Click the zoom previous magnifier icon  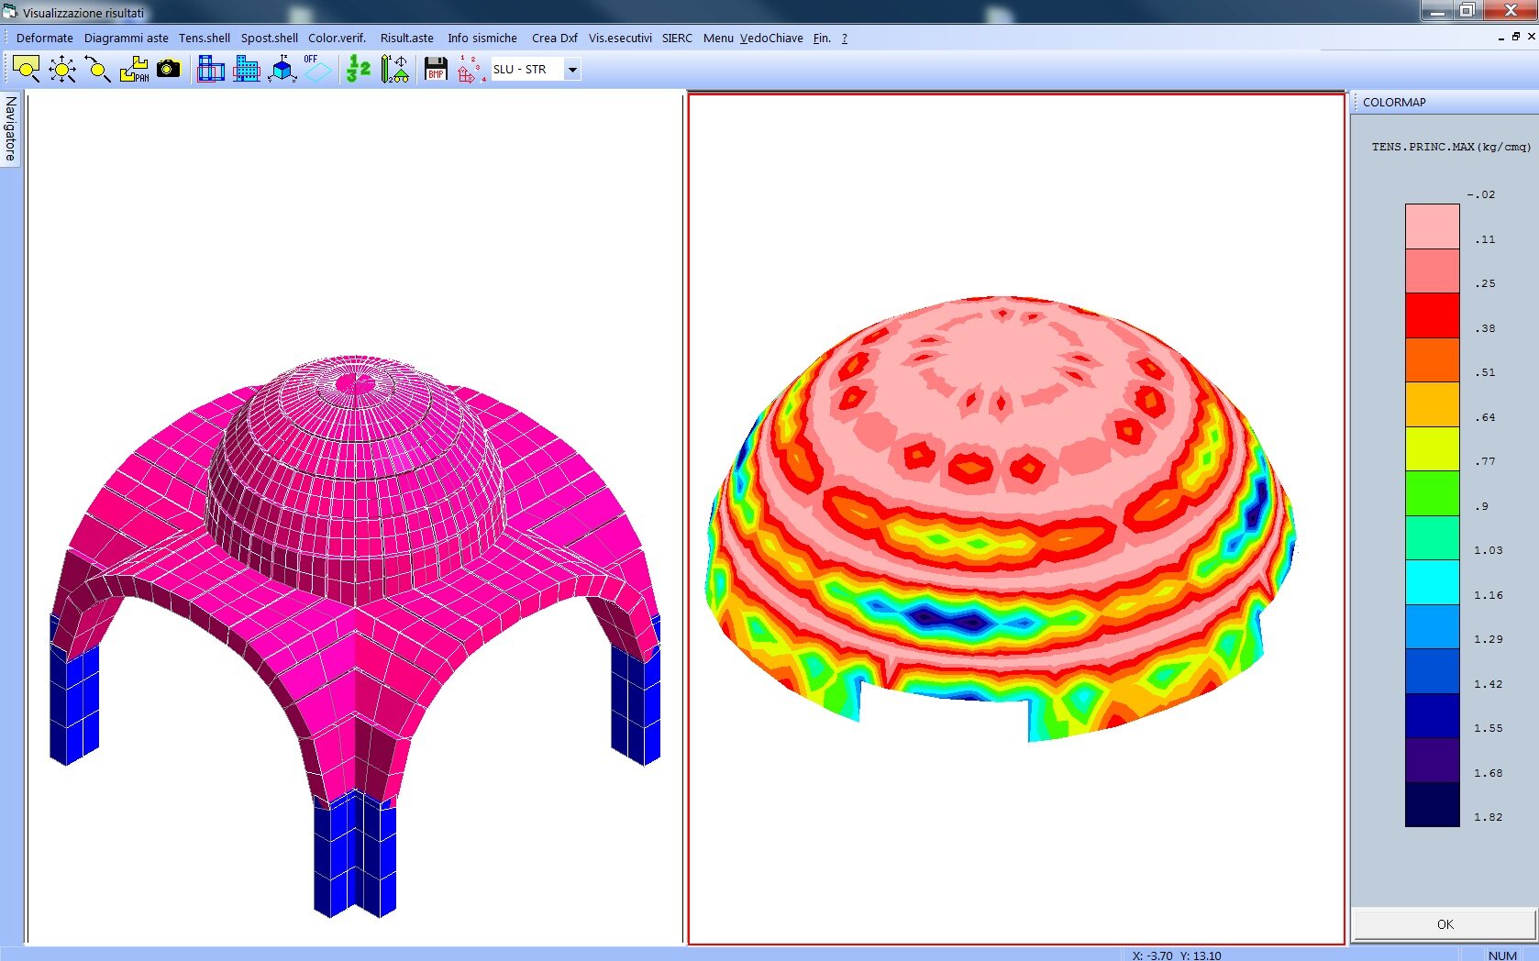pyautogui.click(x=97, y=69)
